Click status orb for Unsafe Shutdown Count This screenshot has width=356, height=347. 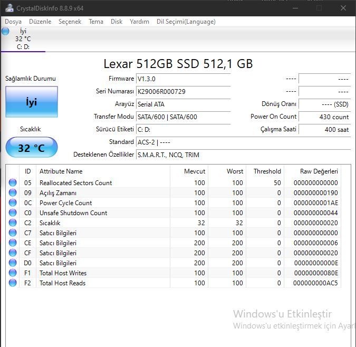[x=13, y=213]
